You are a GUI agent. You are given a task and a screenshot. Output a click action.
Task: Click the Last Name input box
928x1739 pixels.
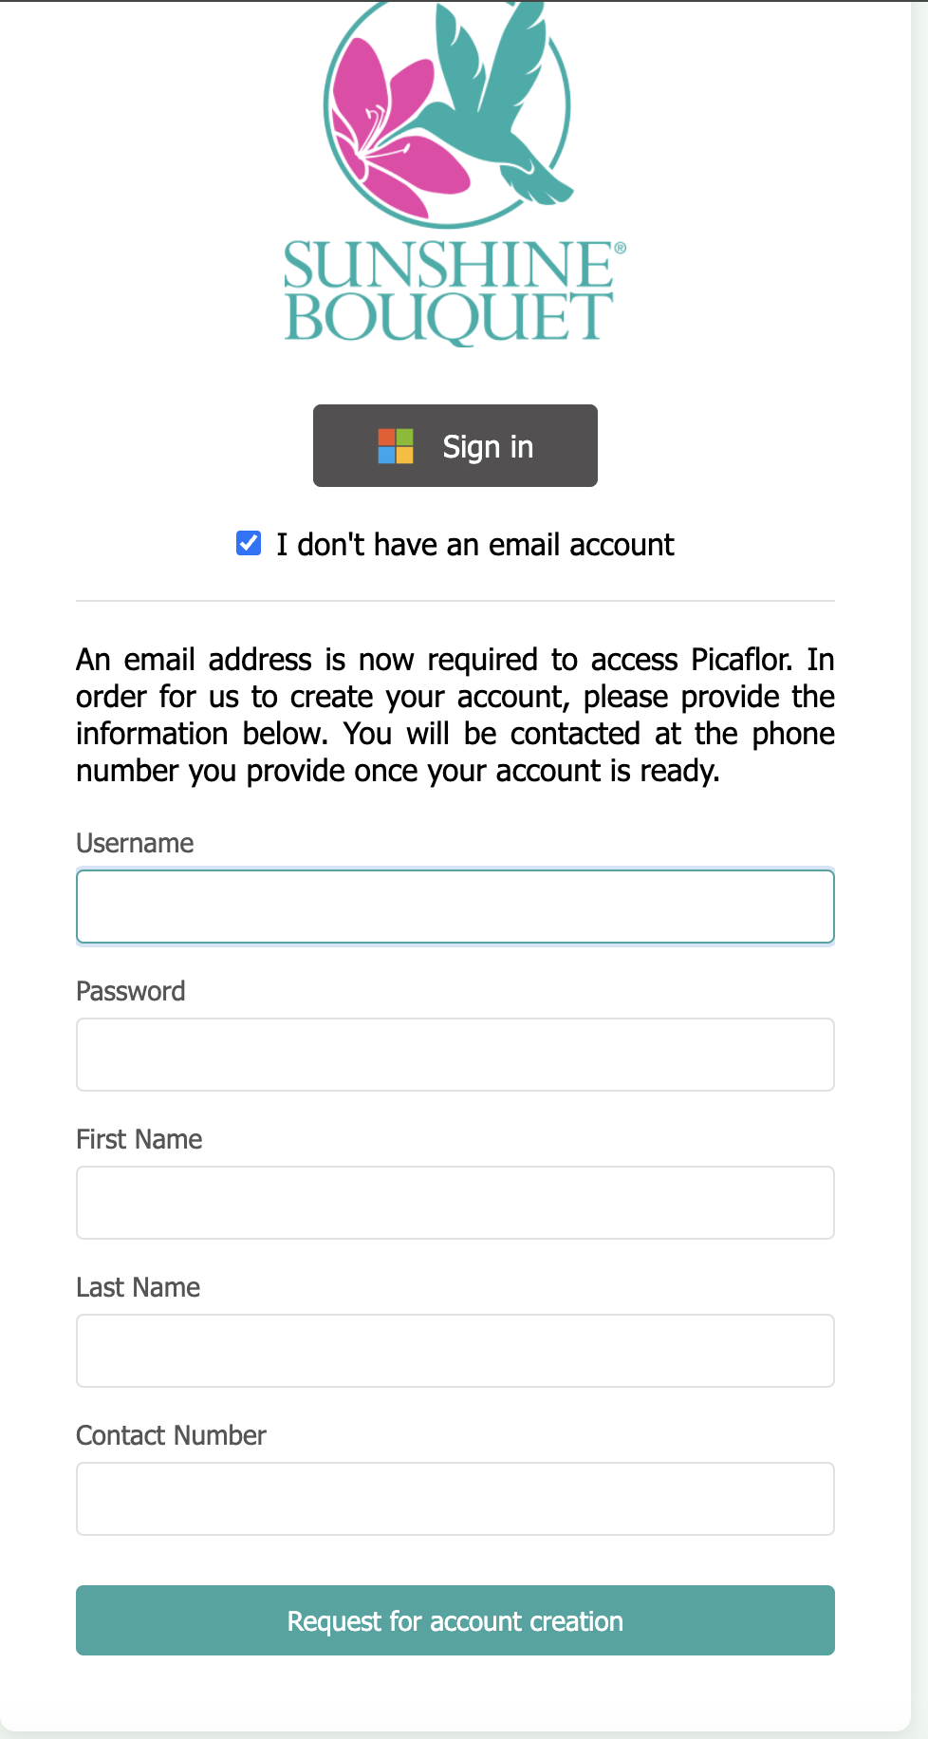(x=455, y=1351)
